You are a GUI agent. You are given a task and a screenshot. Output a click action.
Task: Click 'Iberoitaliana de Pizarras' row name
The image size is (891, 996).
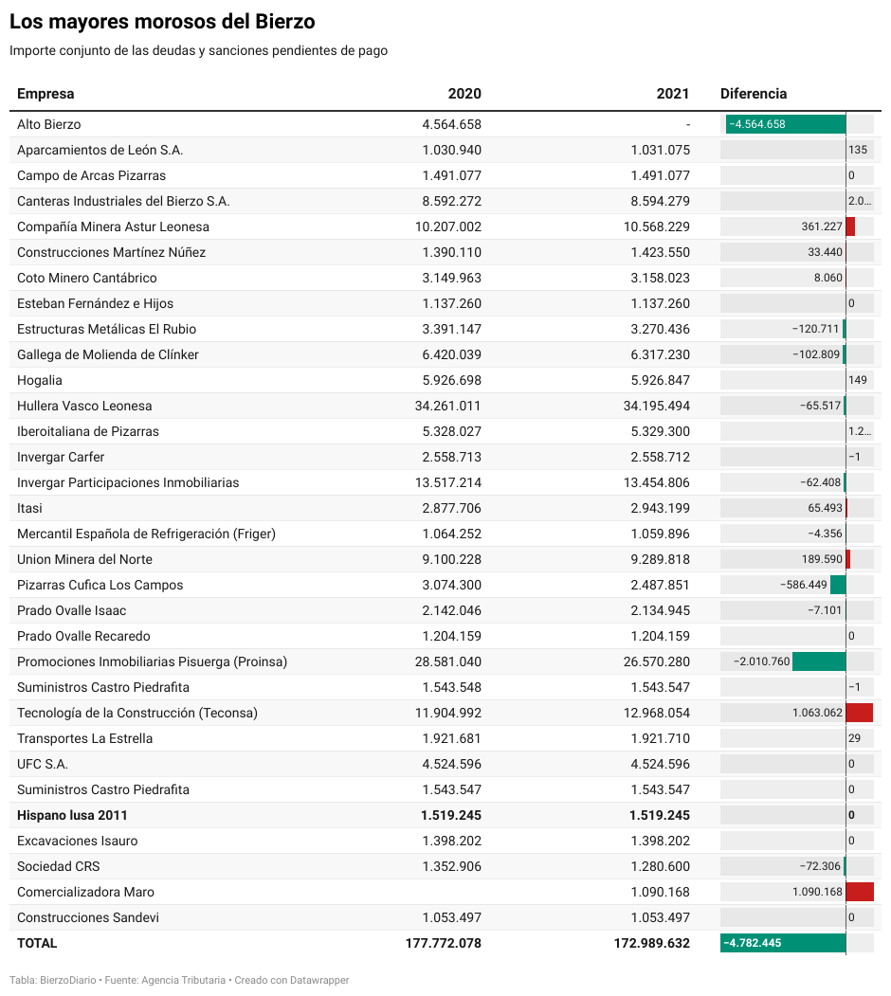coord(88,431)
